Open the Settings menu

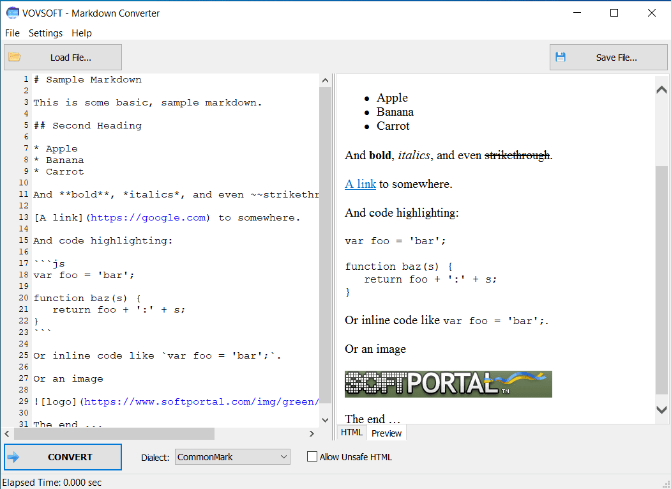[45, 33]
